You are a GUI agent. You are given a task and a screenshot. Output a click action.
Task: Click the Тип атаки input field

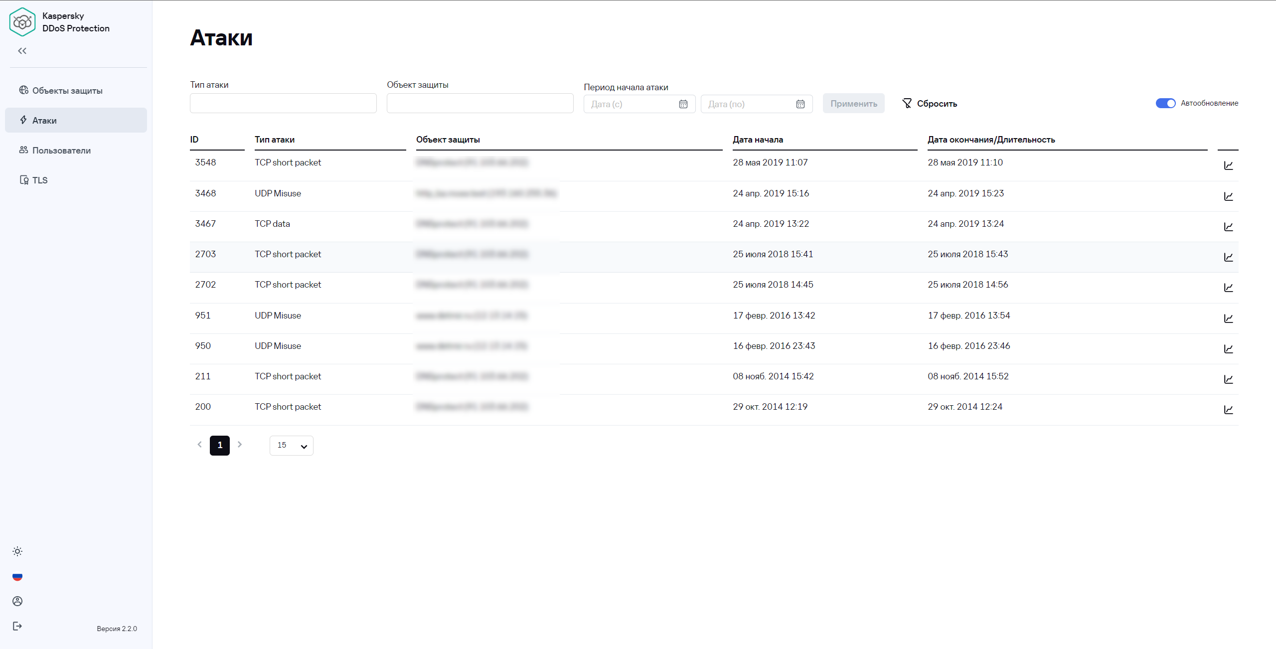[x=283, y=103]
